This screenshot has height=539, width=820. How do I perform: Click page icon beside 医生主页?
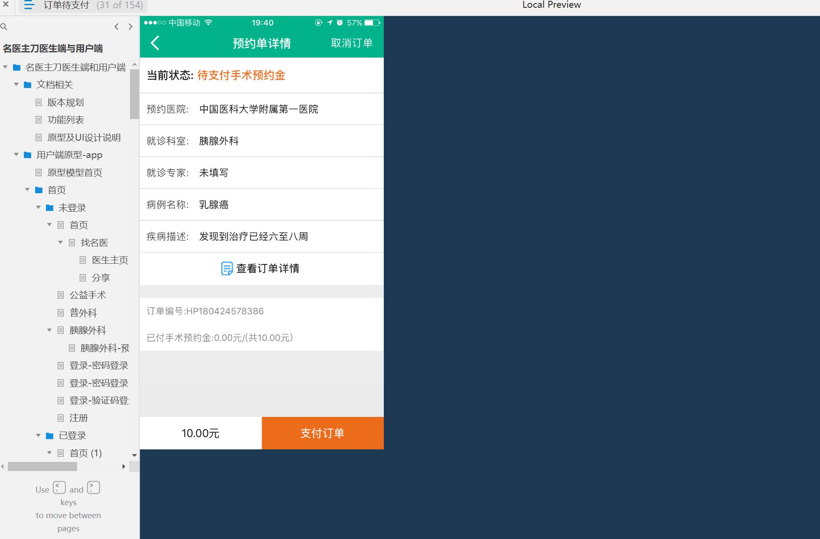tap(83, 260)
